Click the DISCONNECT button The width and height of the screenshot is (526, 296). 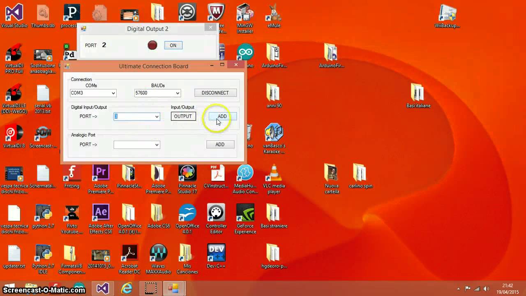[x=215, y=93]
